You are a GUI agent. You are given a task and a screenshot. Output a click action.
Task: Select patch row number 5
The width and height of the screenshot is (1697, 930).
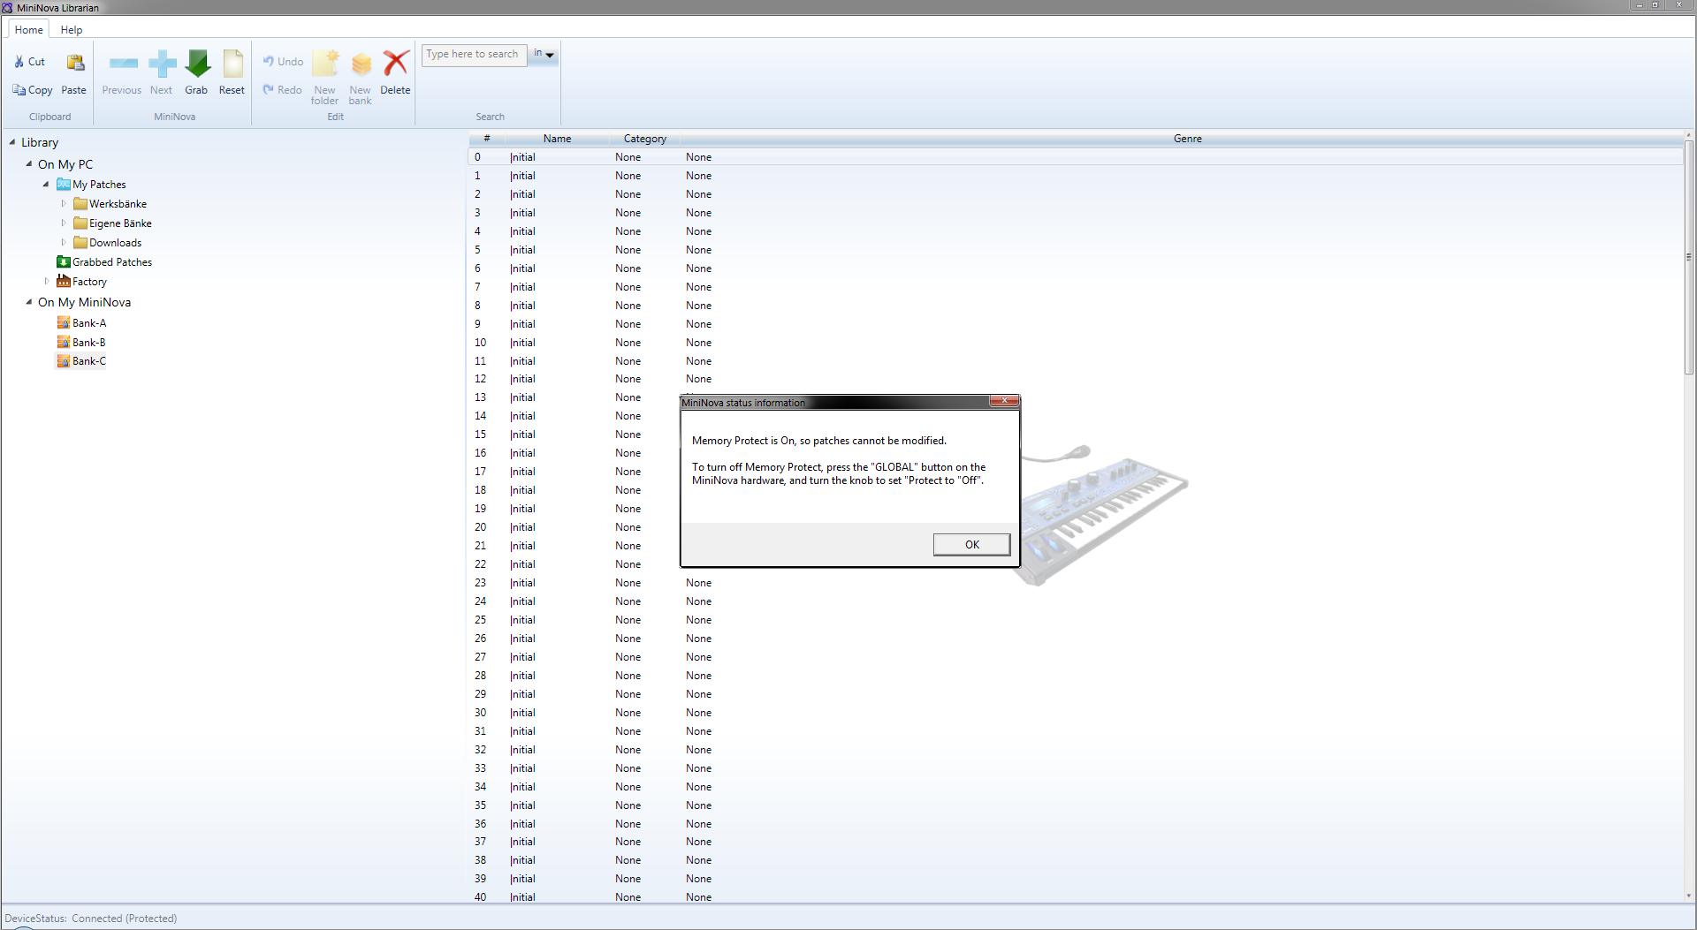tap(1076, 250)
